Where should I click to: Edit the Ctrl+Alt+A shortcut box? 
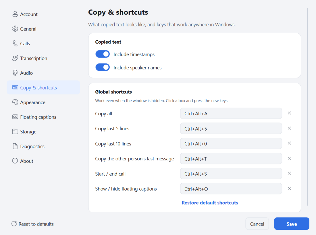click(x=231, y=113)
